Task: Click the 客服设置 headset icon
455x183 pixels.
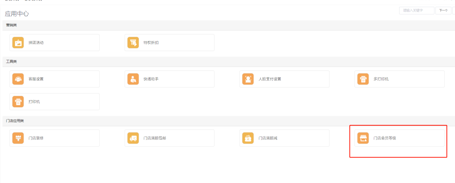Action: (x=18, y=79)
